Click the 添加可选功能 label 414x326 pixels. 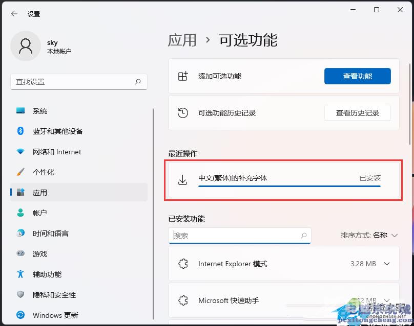pyautogui.click(x=220, y=76)
